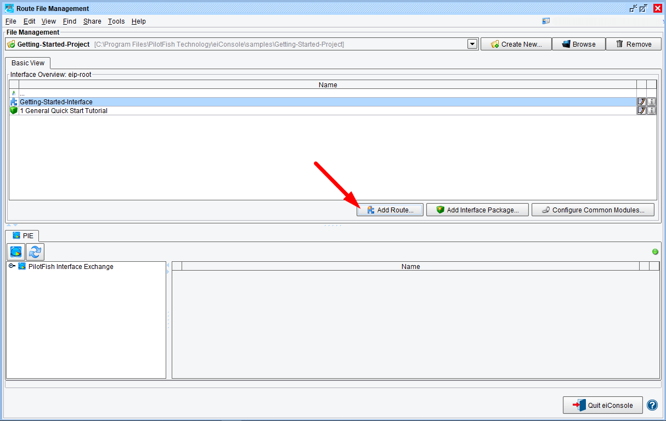Open the project selection dropdown arrow
Image resolution: width=666 pixels, height=421 pixels.
[472, 44]
